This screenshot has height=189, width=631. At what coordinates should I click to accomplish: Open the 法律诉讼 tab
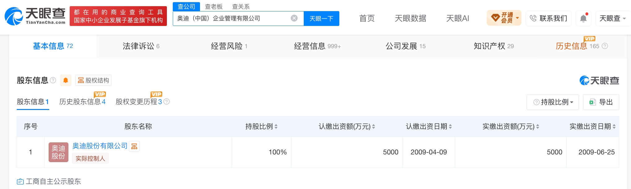pos(141,46)
